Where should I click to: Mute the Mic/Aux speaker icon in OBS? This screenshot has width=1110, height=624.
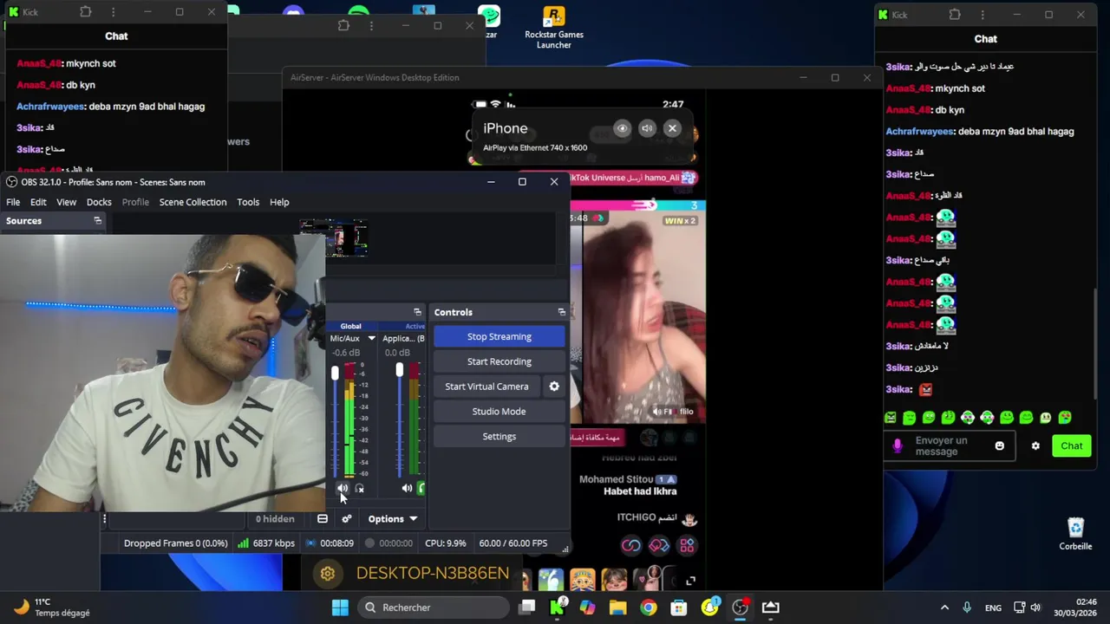click(x=343, y=489)
